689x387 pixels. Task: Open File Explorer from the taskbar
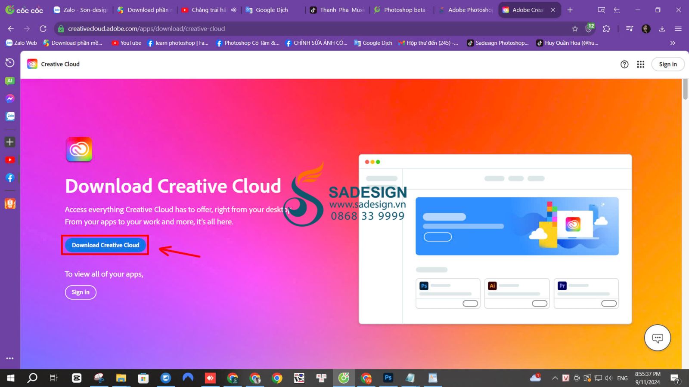pyautogui.click(x=121, y=378)
